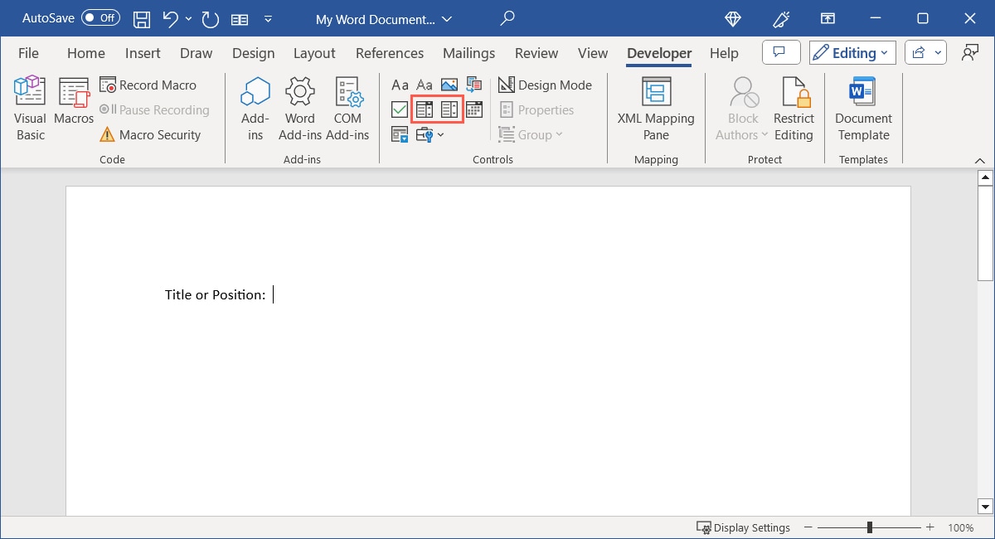The image size is (995, 539).
Task: Insert a Check Box content control
Action: [x=399, y=109]
